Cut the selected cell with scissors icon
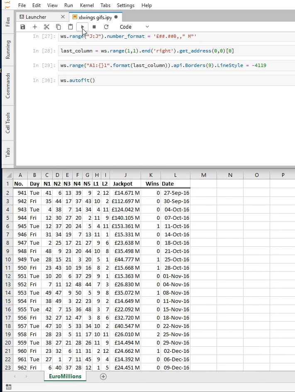This screenshot has width=295, height=392. (46, 27)
